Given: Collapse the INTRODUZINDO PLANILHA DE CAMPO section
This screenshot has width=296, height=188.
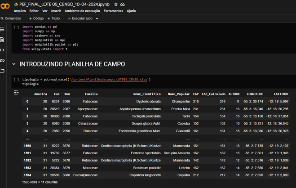Looking at the screenshot, I should point(14,64).
